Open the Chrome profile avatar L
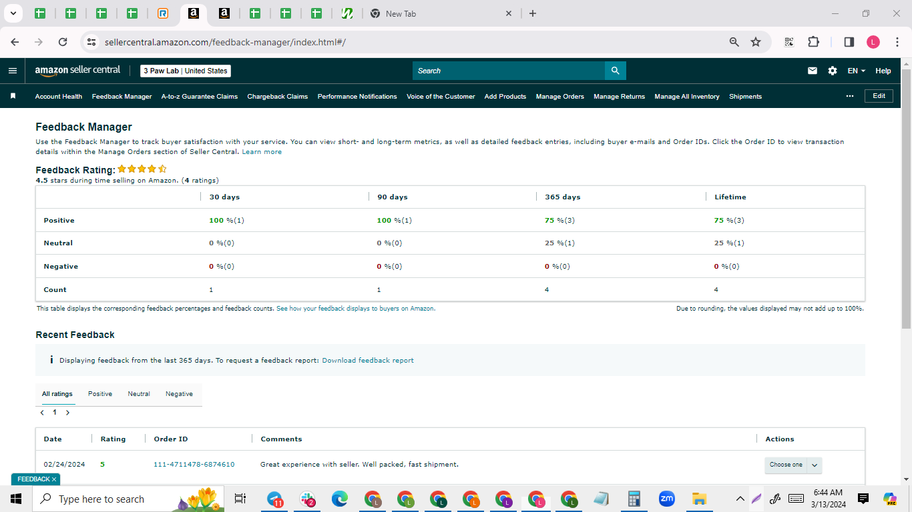Image resolution: width=912 pixels, height=512 pixels. [x=873, y=42]
